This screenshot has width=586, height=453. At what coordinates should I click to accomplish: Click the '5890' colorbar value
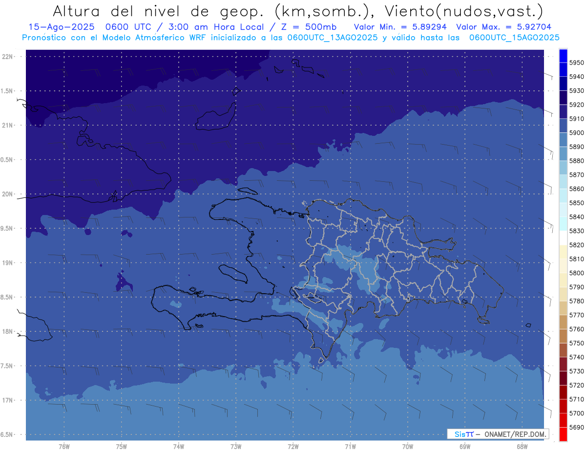coord(576,147)
